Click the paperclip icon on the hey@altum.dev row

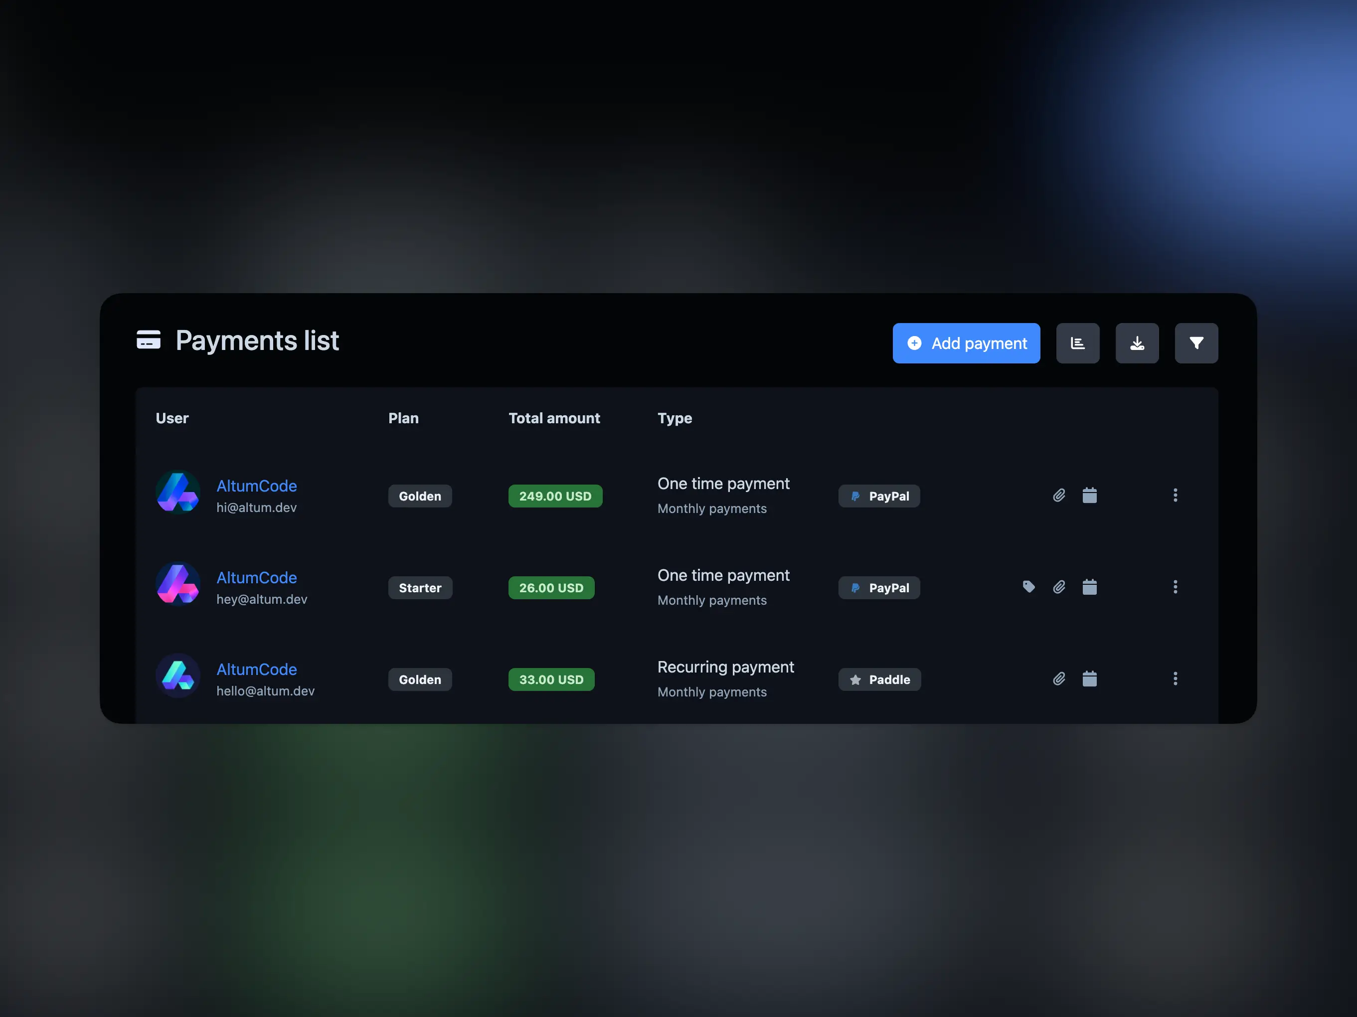pos(1059,587)
